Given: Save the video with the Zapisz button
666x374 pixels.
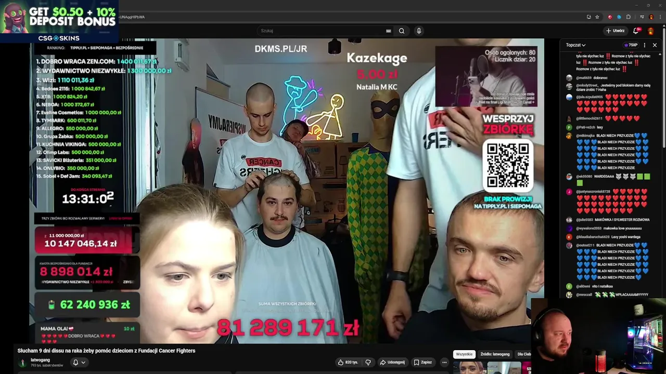Looking at the screenshot, I should pos(422,362).
